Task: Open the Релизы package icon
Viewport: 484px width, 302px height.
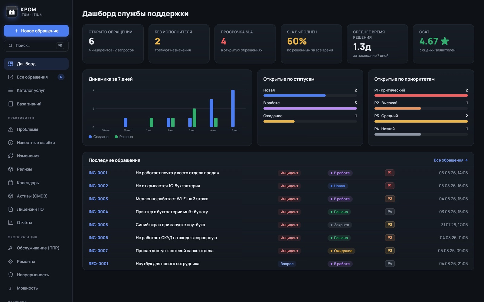Action: [x=11, y=169]
